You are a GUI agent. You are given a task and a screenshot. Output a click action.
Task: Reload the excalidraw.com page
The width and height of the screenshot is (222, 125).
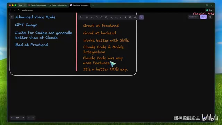coord(18,10)
